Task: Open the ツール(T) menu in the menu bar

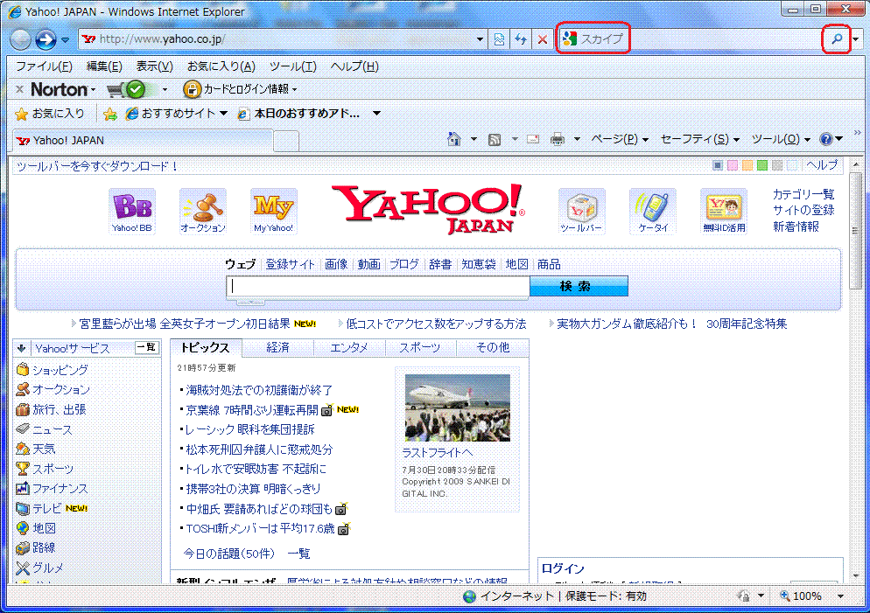Action: [x=293, y=66]
